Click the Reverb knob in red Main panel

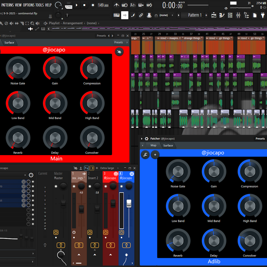pyautogui.click(x=18, y=138)
